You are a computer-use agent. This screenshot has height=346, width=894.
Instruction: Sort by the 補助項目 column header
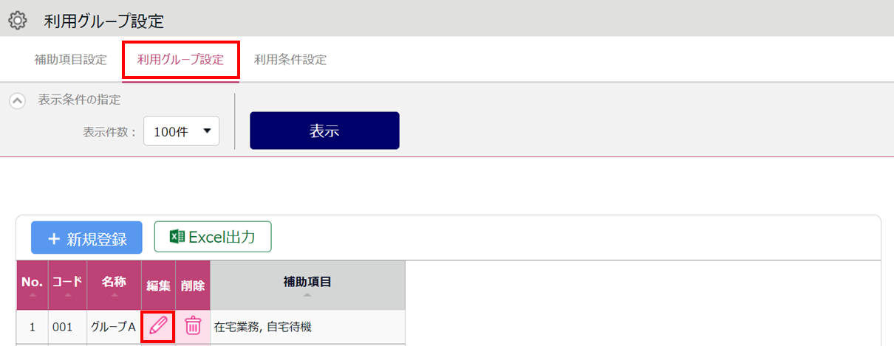(307, 285)
